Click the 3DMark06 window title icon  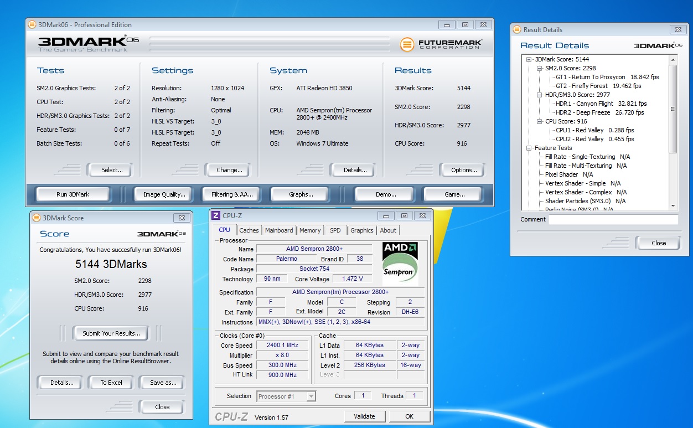[x=32, y=24]
